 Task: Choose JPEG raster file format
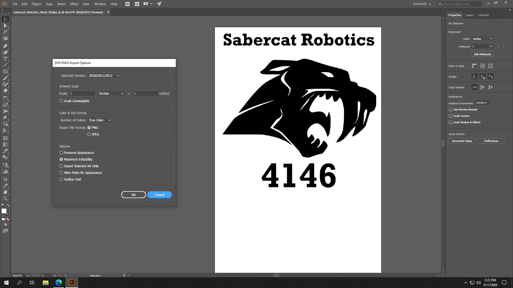point(89,134)
